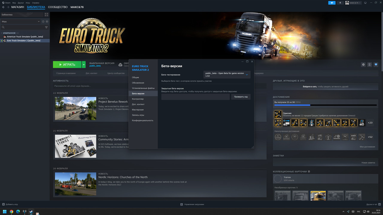The image size is (383, 215).
Task: Open advanced filter options icon in search bar
Action: 46,27
